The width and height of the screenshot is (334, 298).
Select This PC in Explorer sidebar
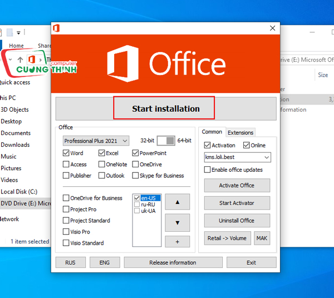coord(8,98)
